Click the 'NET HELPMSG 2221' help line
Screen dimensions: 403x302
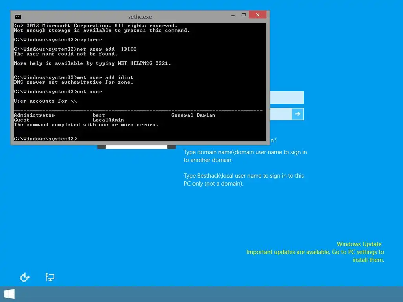pyautogui.click(x=92, y=63)
